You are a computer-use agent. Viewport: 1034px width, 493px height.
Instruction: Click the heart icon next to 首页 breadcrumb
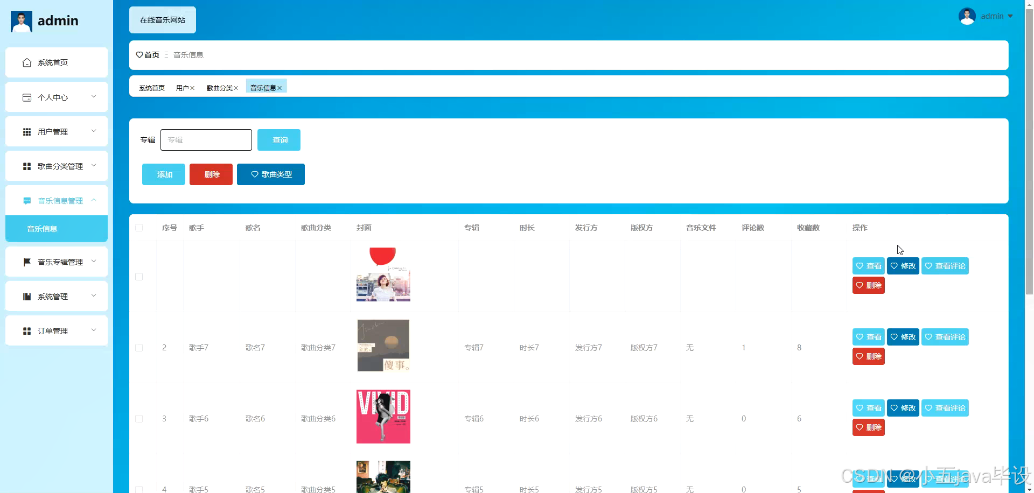pyautogui.click(x=139, y=55)
